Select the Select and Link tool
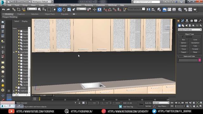The height and width of the screenshot is (114, 203). [14, 9]
